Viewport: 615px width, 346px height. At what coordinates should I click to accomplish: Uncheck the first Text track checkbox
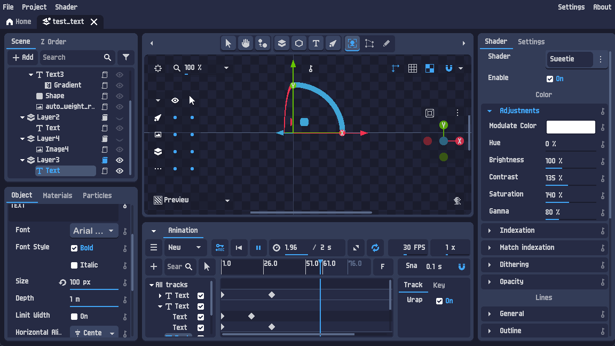[x=201, y=296]
